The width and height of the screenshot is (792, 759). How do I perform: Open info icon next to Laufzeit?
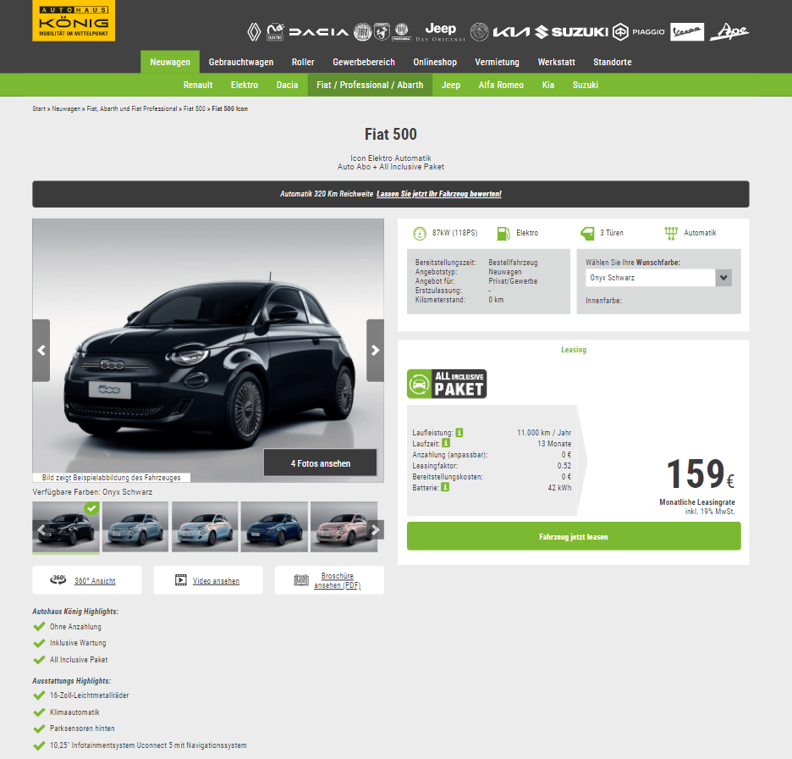pyautogui.click(x=446, y=444)
